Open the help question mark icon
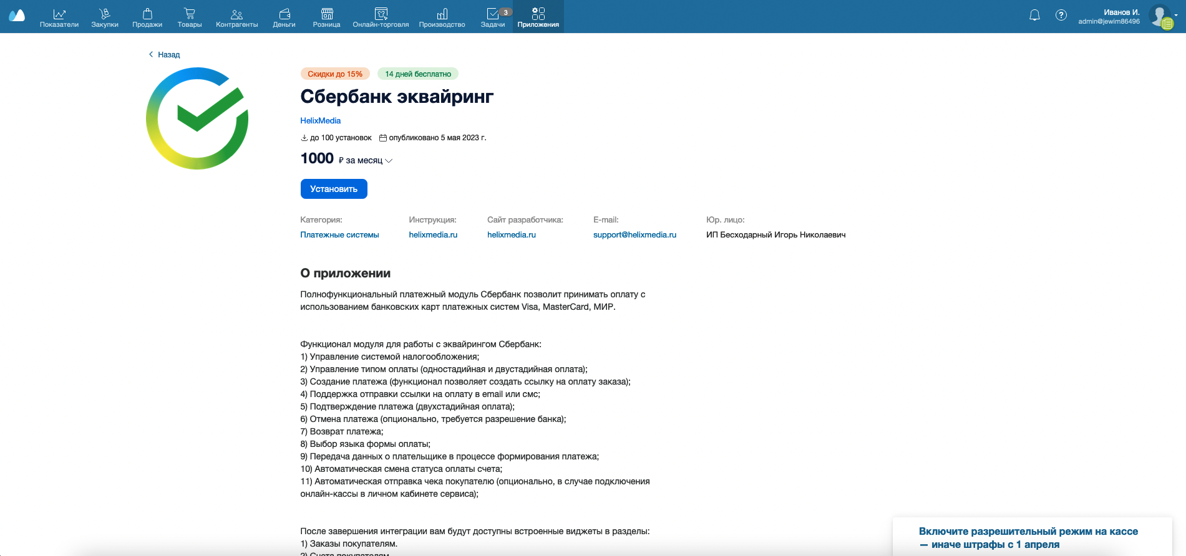The width and height of the screenshot is (1186, 556). (1061, 15)
